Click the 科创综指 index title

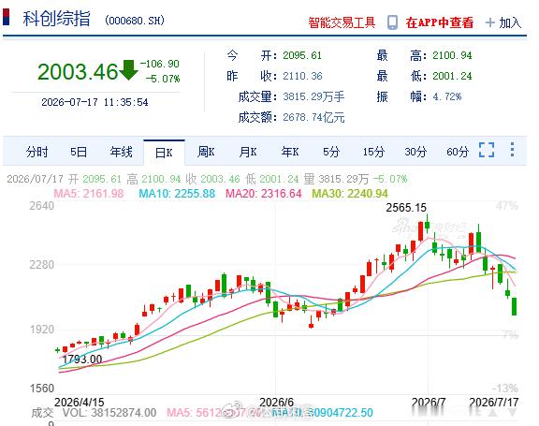point(56,19)
